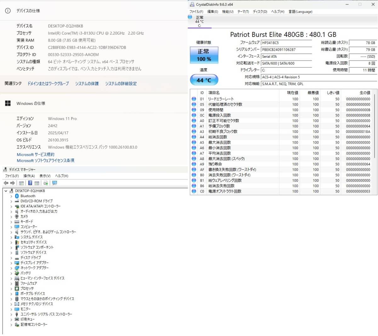Click the 項目名 column header
This screenshot has height=336, width=378.
pyautogui.click(x=214, y=93)
